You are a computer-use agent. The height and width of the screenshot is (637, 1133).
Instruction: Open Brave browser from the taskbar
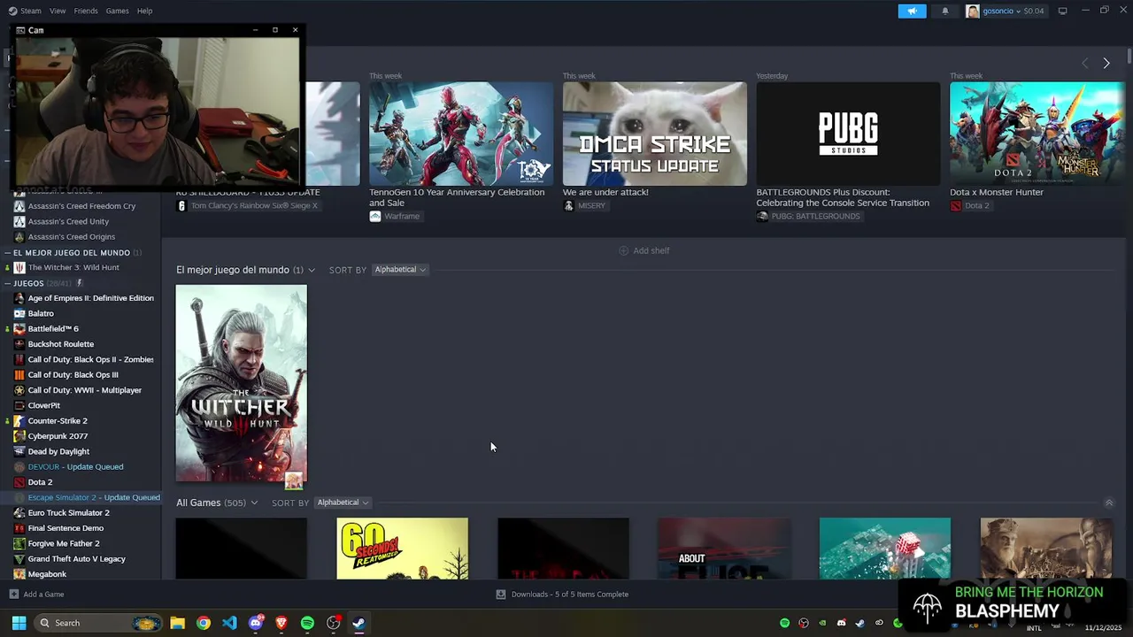pyautogui.click(x=281, y=623)
